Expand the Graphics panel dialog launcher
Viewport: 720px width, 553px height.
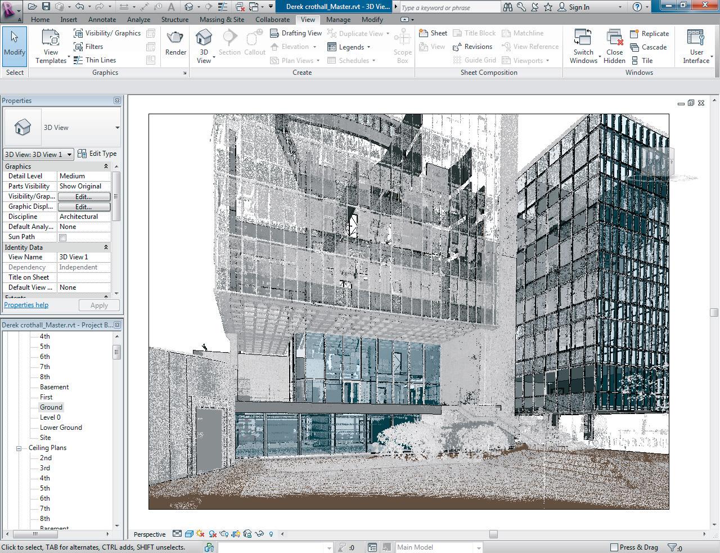tap(184, 73)
